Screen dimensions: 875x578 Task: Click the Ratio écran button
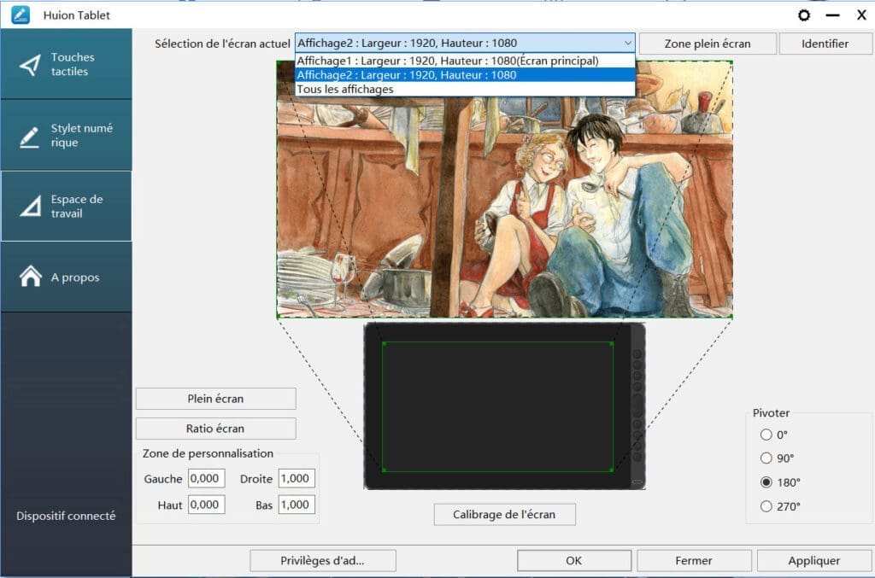point(215,429)
